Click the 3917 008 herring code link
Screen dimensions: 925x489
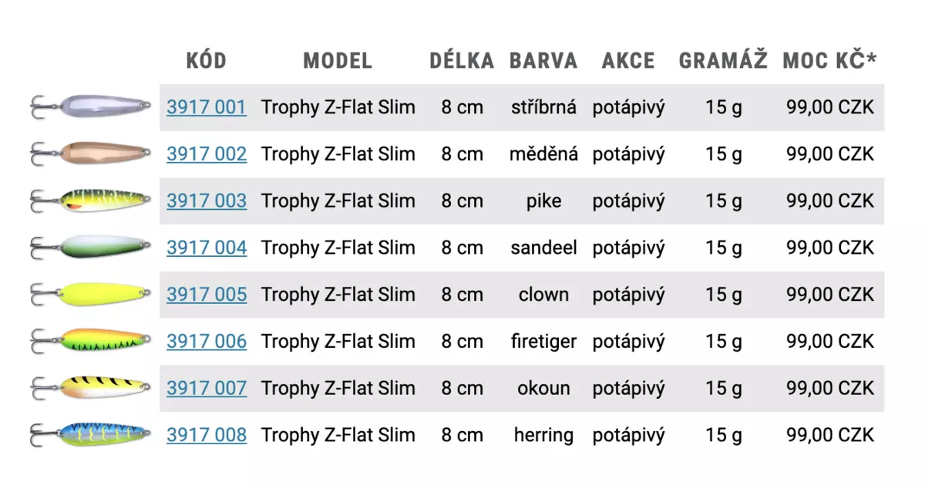(x=207, y=435)
